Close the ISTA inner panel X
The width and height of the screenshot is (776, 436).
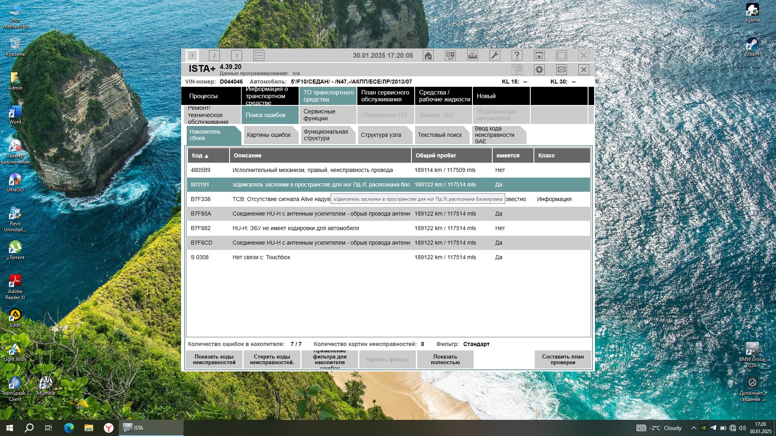click(x=584, y=69)
